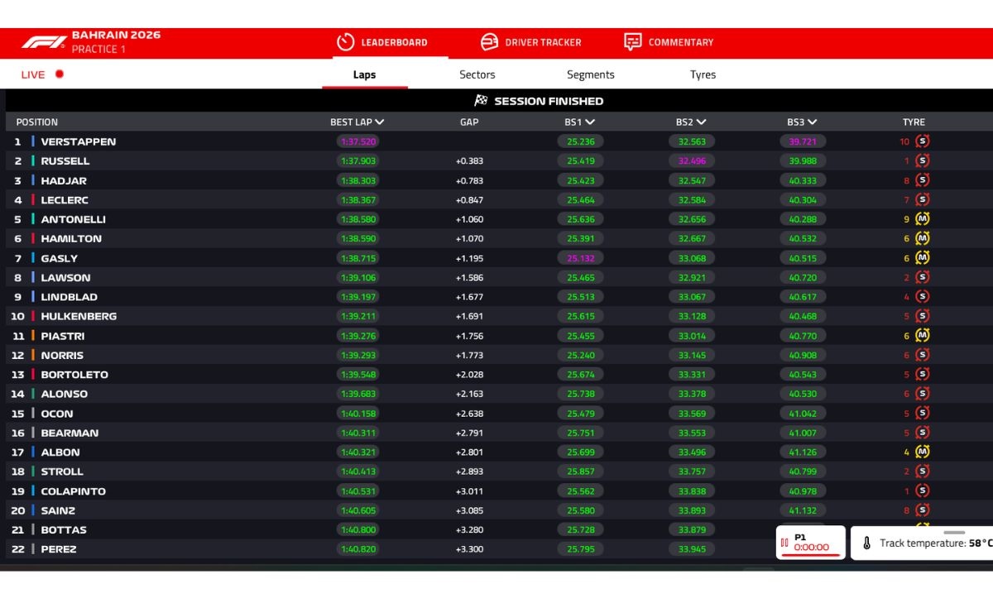Click Alonso's soft tyre icon

(923, 394)
